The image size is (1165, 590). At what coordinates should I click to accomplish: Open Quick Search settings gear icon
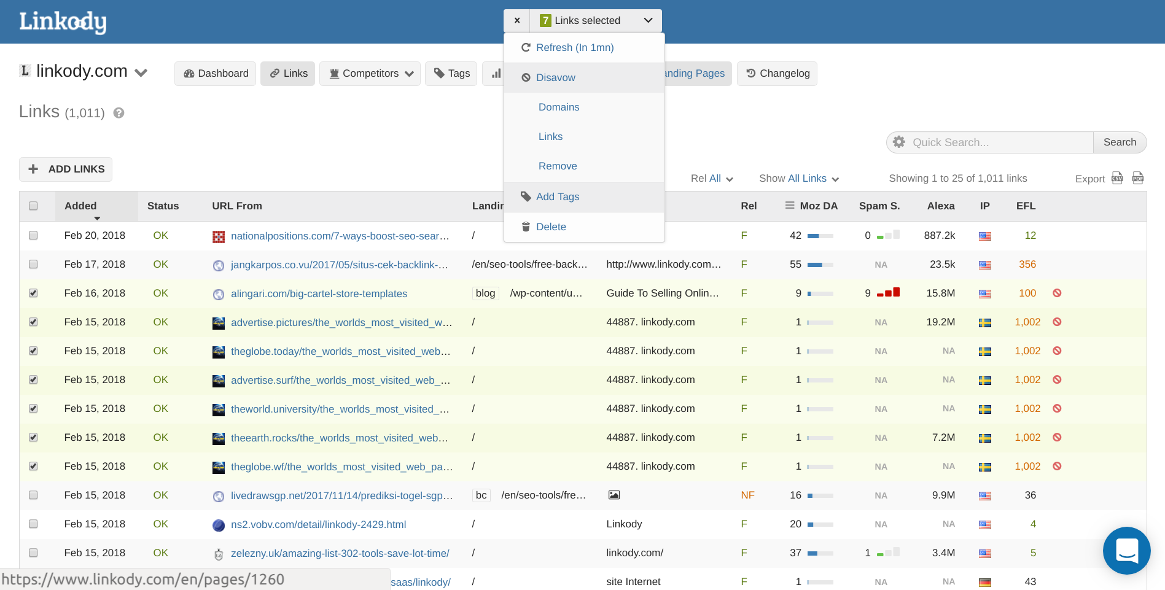899,142
